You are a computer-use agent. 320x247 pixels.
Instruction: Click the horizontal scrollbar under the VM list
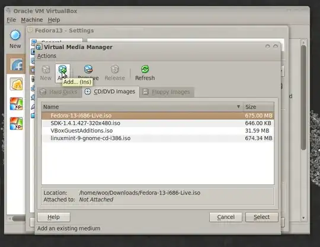click(18, 219)
